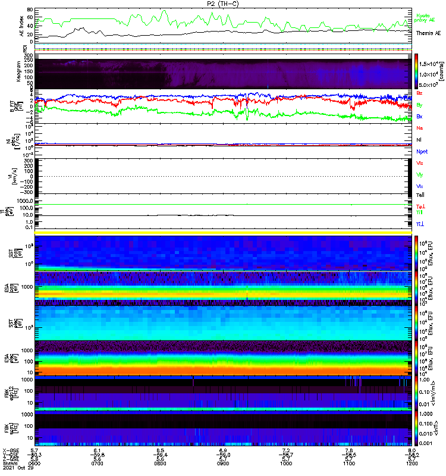Click the "X-GSE" row label

10,450
